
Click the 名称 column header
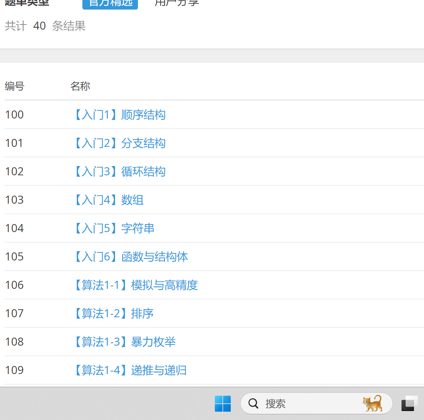[x=80, y=86]
